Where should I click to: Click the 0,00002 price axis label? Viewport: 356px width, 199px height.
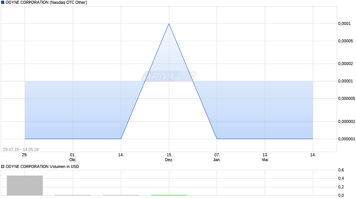click(345, 64)
